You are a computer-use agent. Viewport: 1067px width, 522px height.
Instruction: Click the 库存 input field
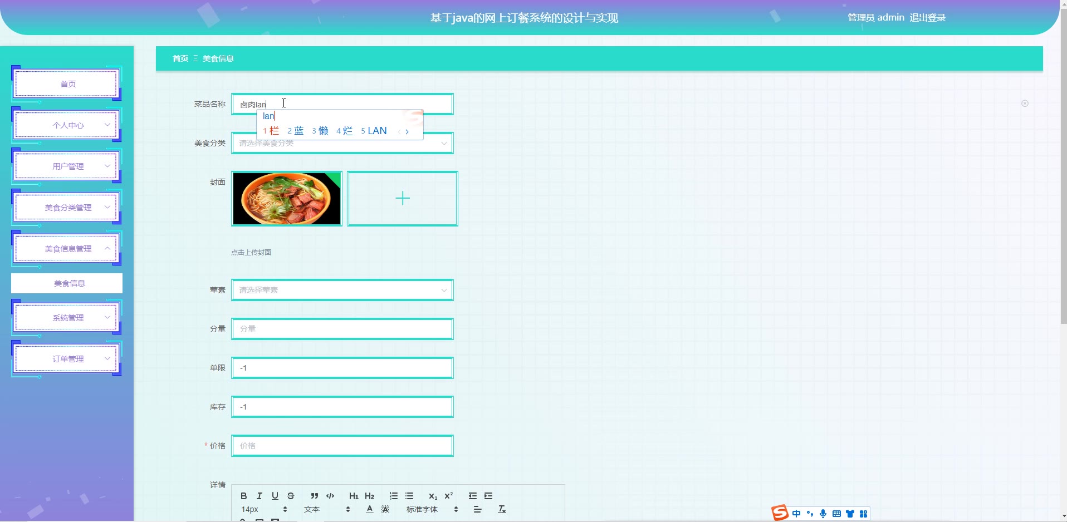click(x=342, y=407)
